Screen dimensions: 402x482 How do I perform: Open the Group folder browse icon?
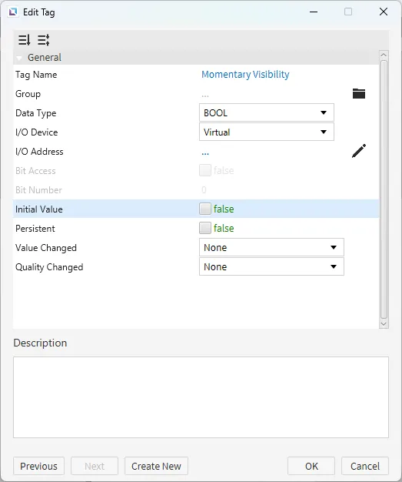tap(359, 93)
